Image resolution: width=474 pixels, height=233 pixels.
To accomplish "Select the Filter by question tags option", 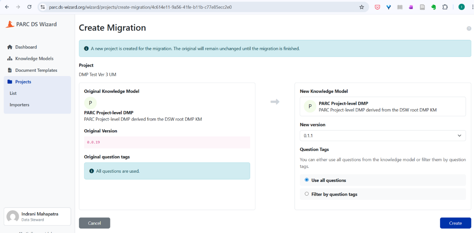I will tap(307, 194).
